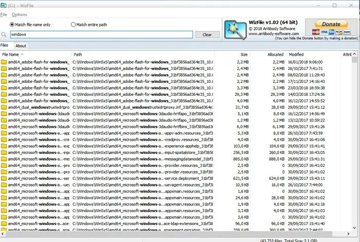Click the modified date 23/03/2018 18:59:38

click(x=307, y=88)
